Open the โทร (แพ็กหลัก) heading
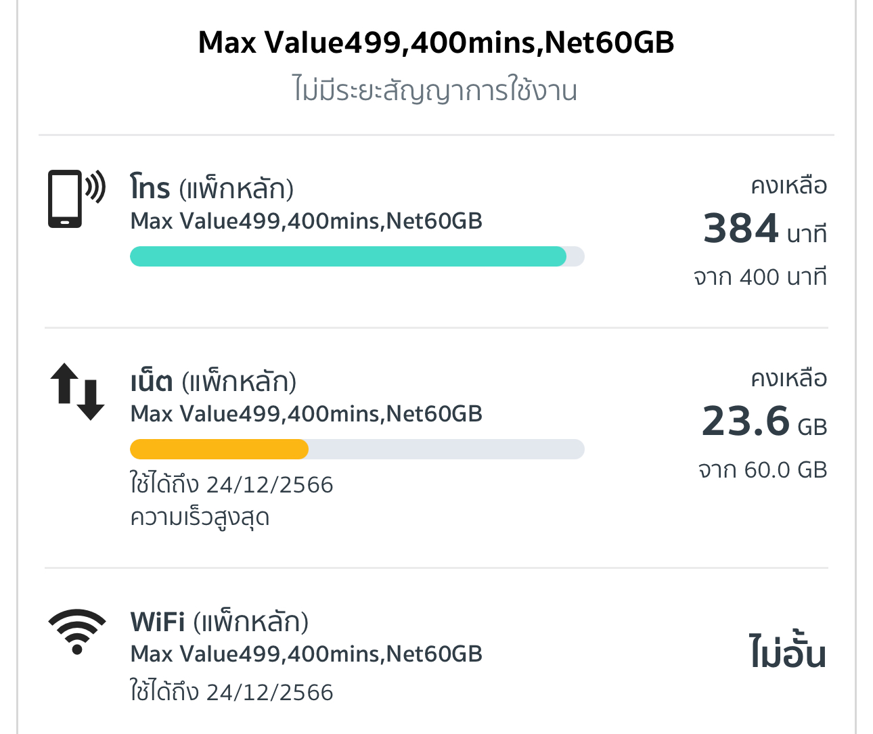Screen dimensions: 873x734 212,188
